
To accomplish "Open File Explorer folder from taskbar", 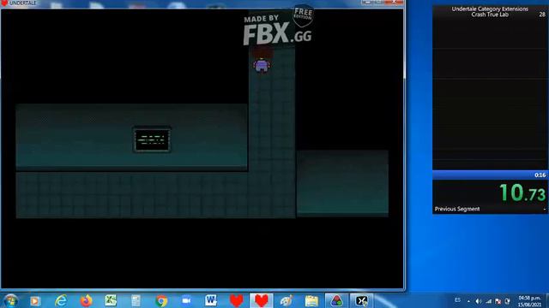I will pos(311,300).
